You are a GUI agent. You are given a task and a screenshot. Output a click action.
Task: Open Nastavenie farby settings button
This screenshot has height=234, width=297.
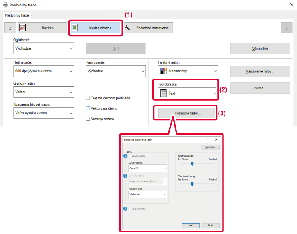click(260, 71)
